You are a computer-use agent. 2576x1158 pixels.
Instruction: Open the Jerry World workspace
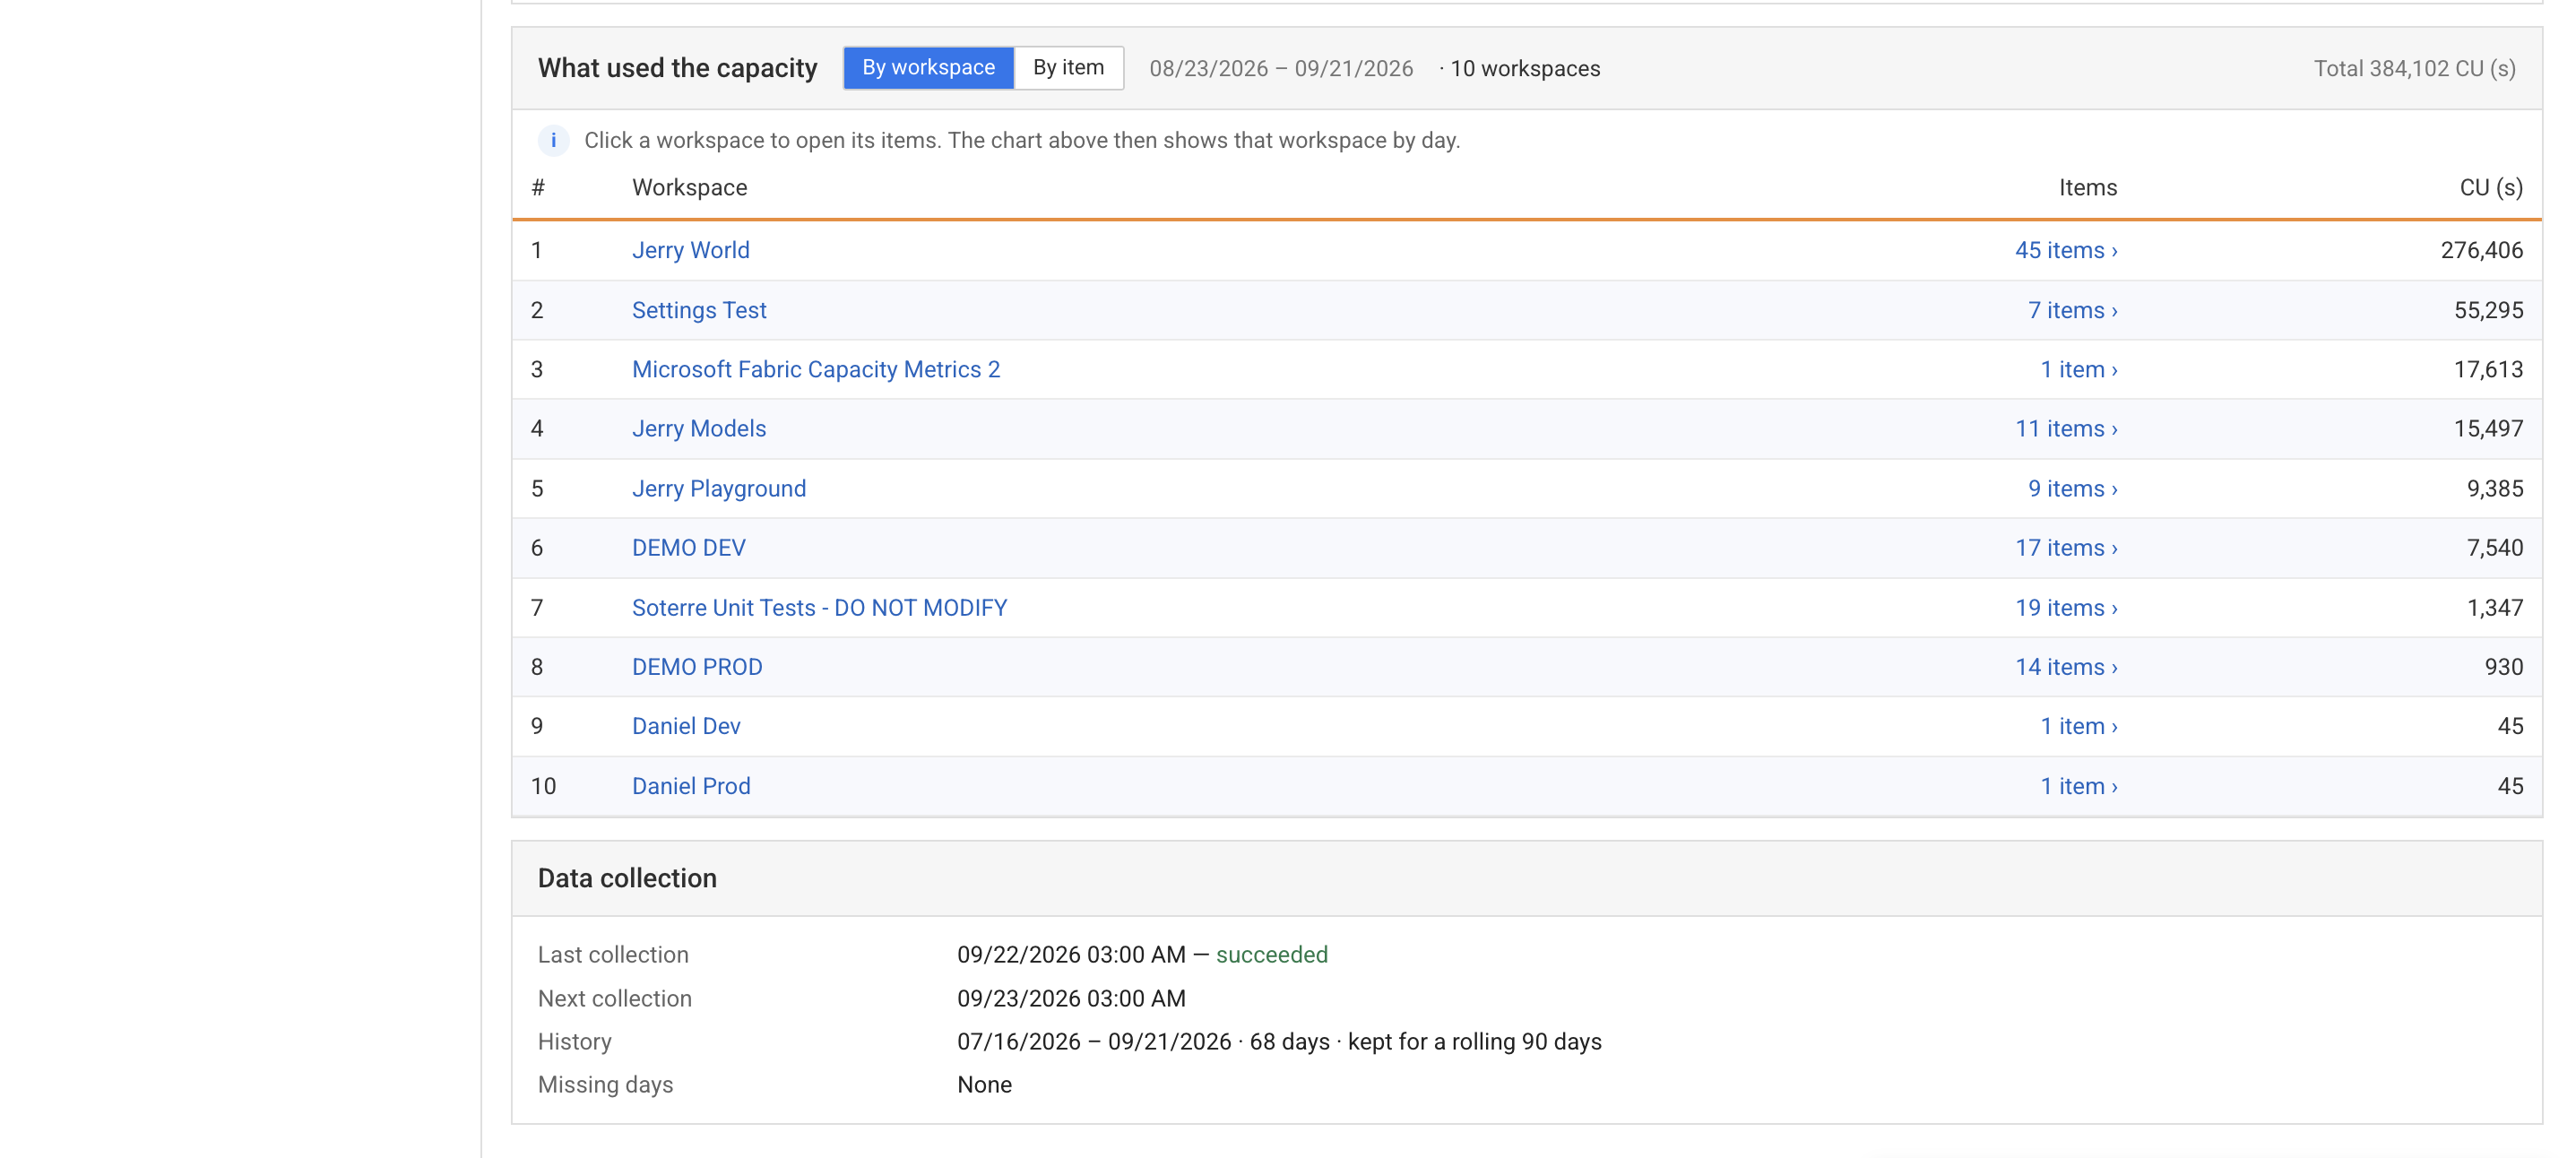click(x=690, y=250)
